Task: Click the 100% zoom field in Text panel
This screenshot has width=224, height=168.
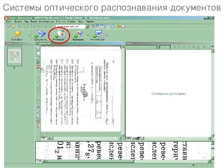Action: (129, 139)
